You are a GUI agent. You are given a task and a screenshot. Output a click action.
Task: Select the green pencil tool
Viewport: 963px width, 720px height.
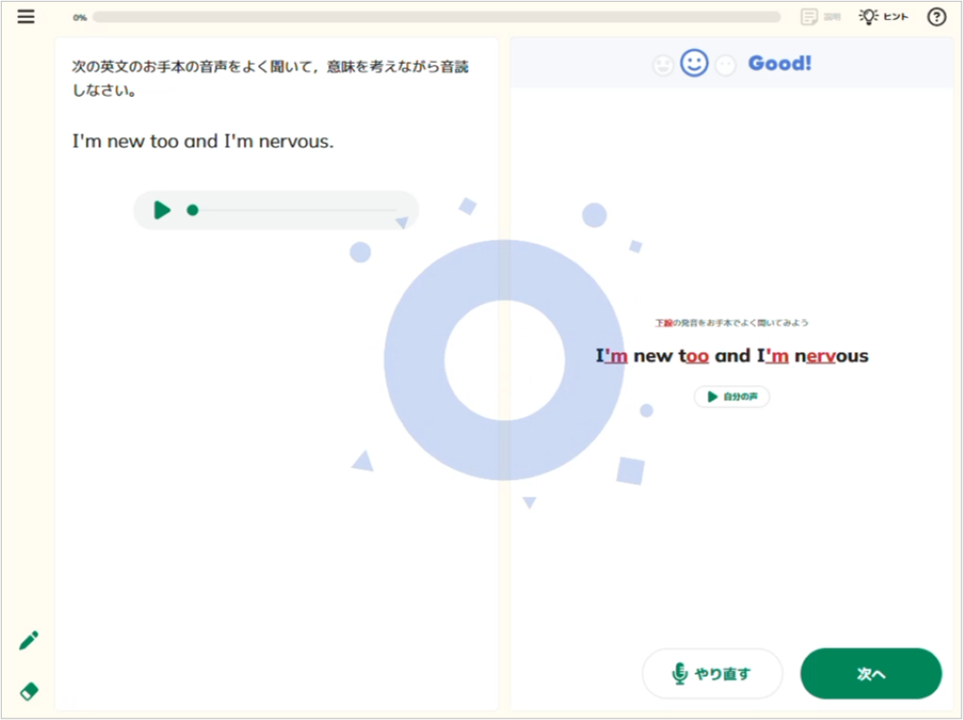tap(28, 640)
